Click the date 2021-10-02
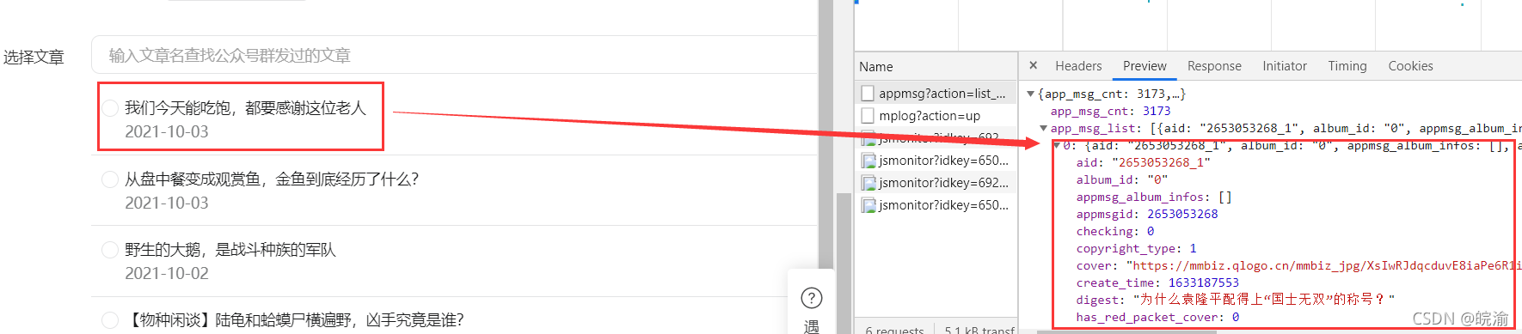Viewport: 1522px width, 334px height. [167, 273]
